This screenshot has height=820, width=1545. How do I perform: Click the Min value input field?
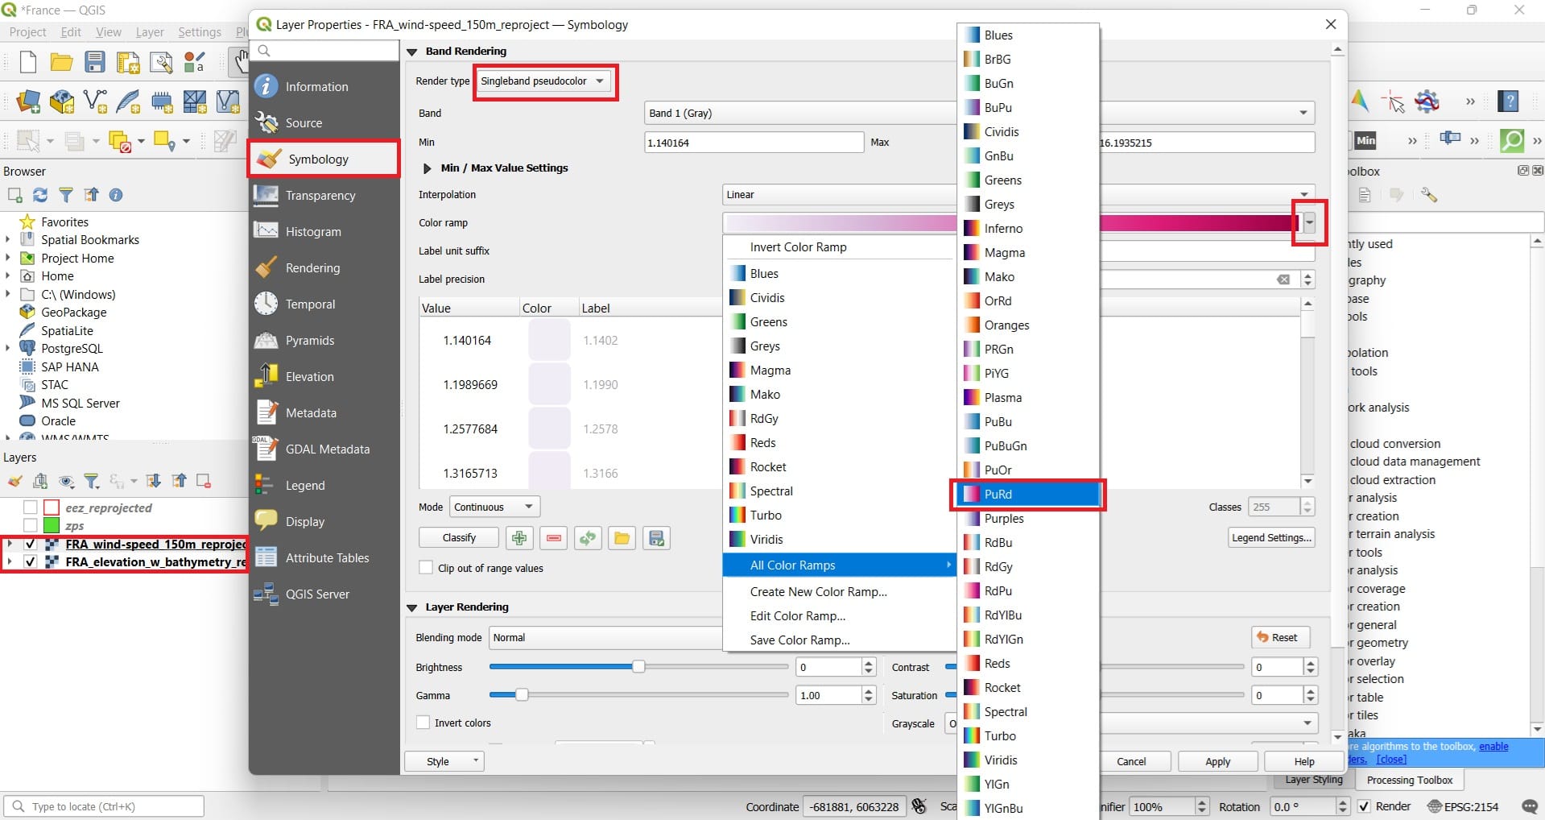coord(754,143)
